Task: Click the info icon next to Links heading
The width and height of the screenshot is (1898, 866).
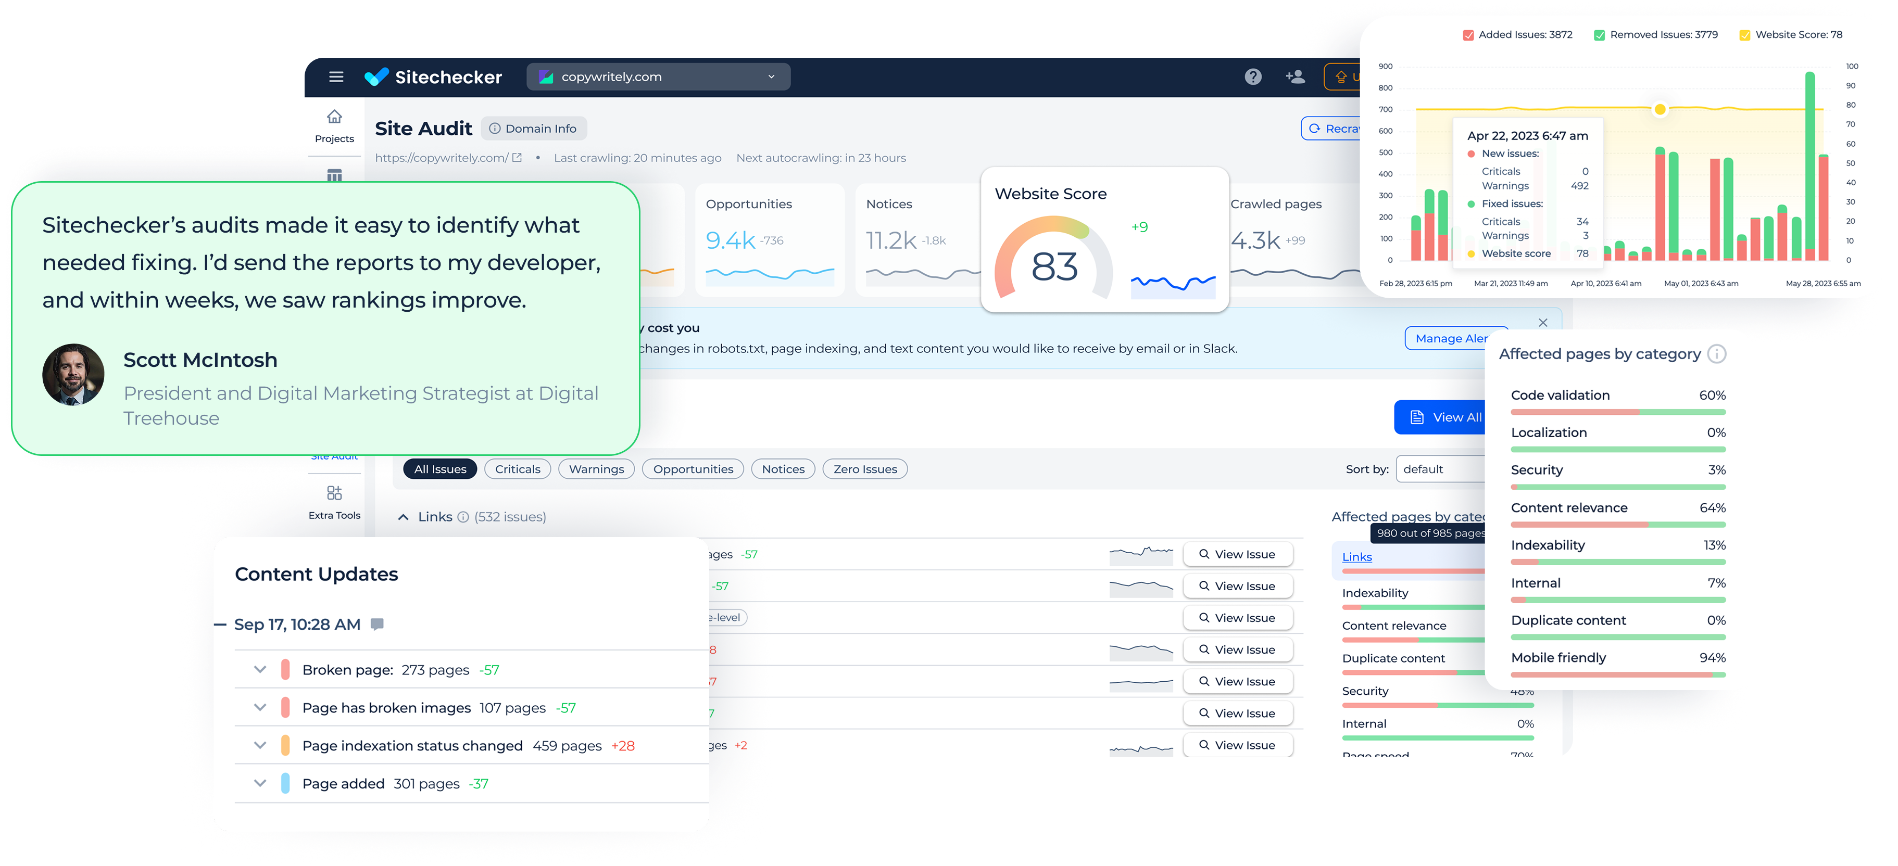Action: (x=464, y=517)
